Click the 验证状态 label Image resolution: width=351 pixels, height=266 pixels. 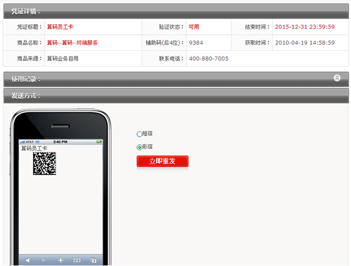(171, 27)
